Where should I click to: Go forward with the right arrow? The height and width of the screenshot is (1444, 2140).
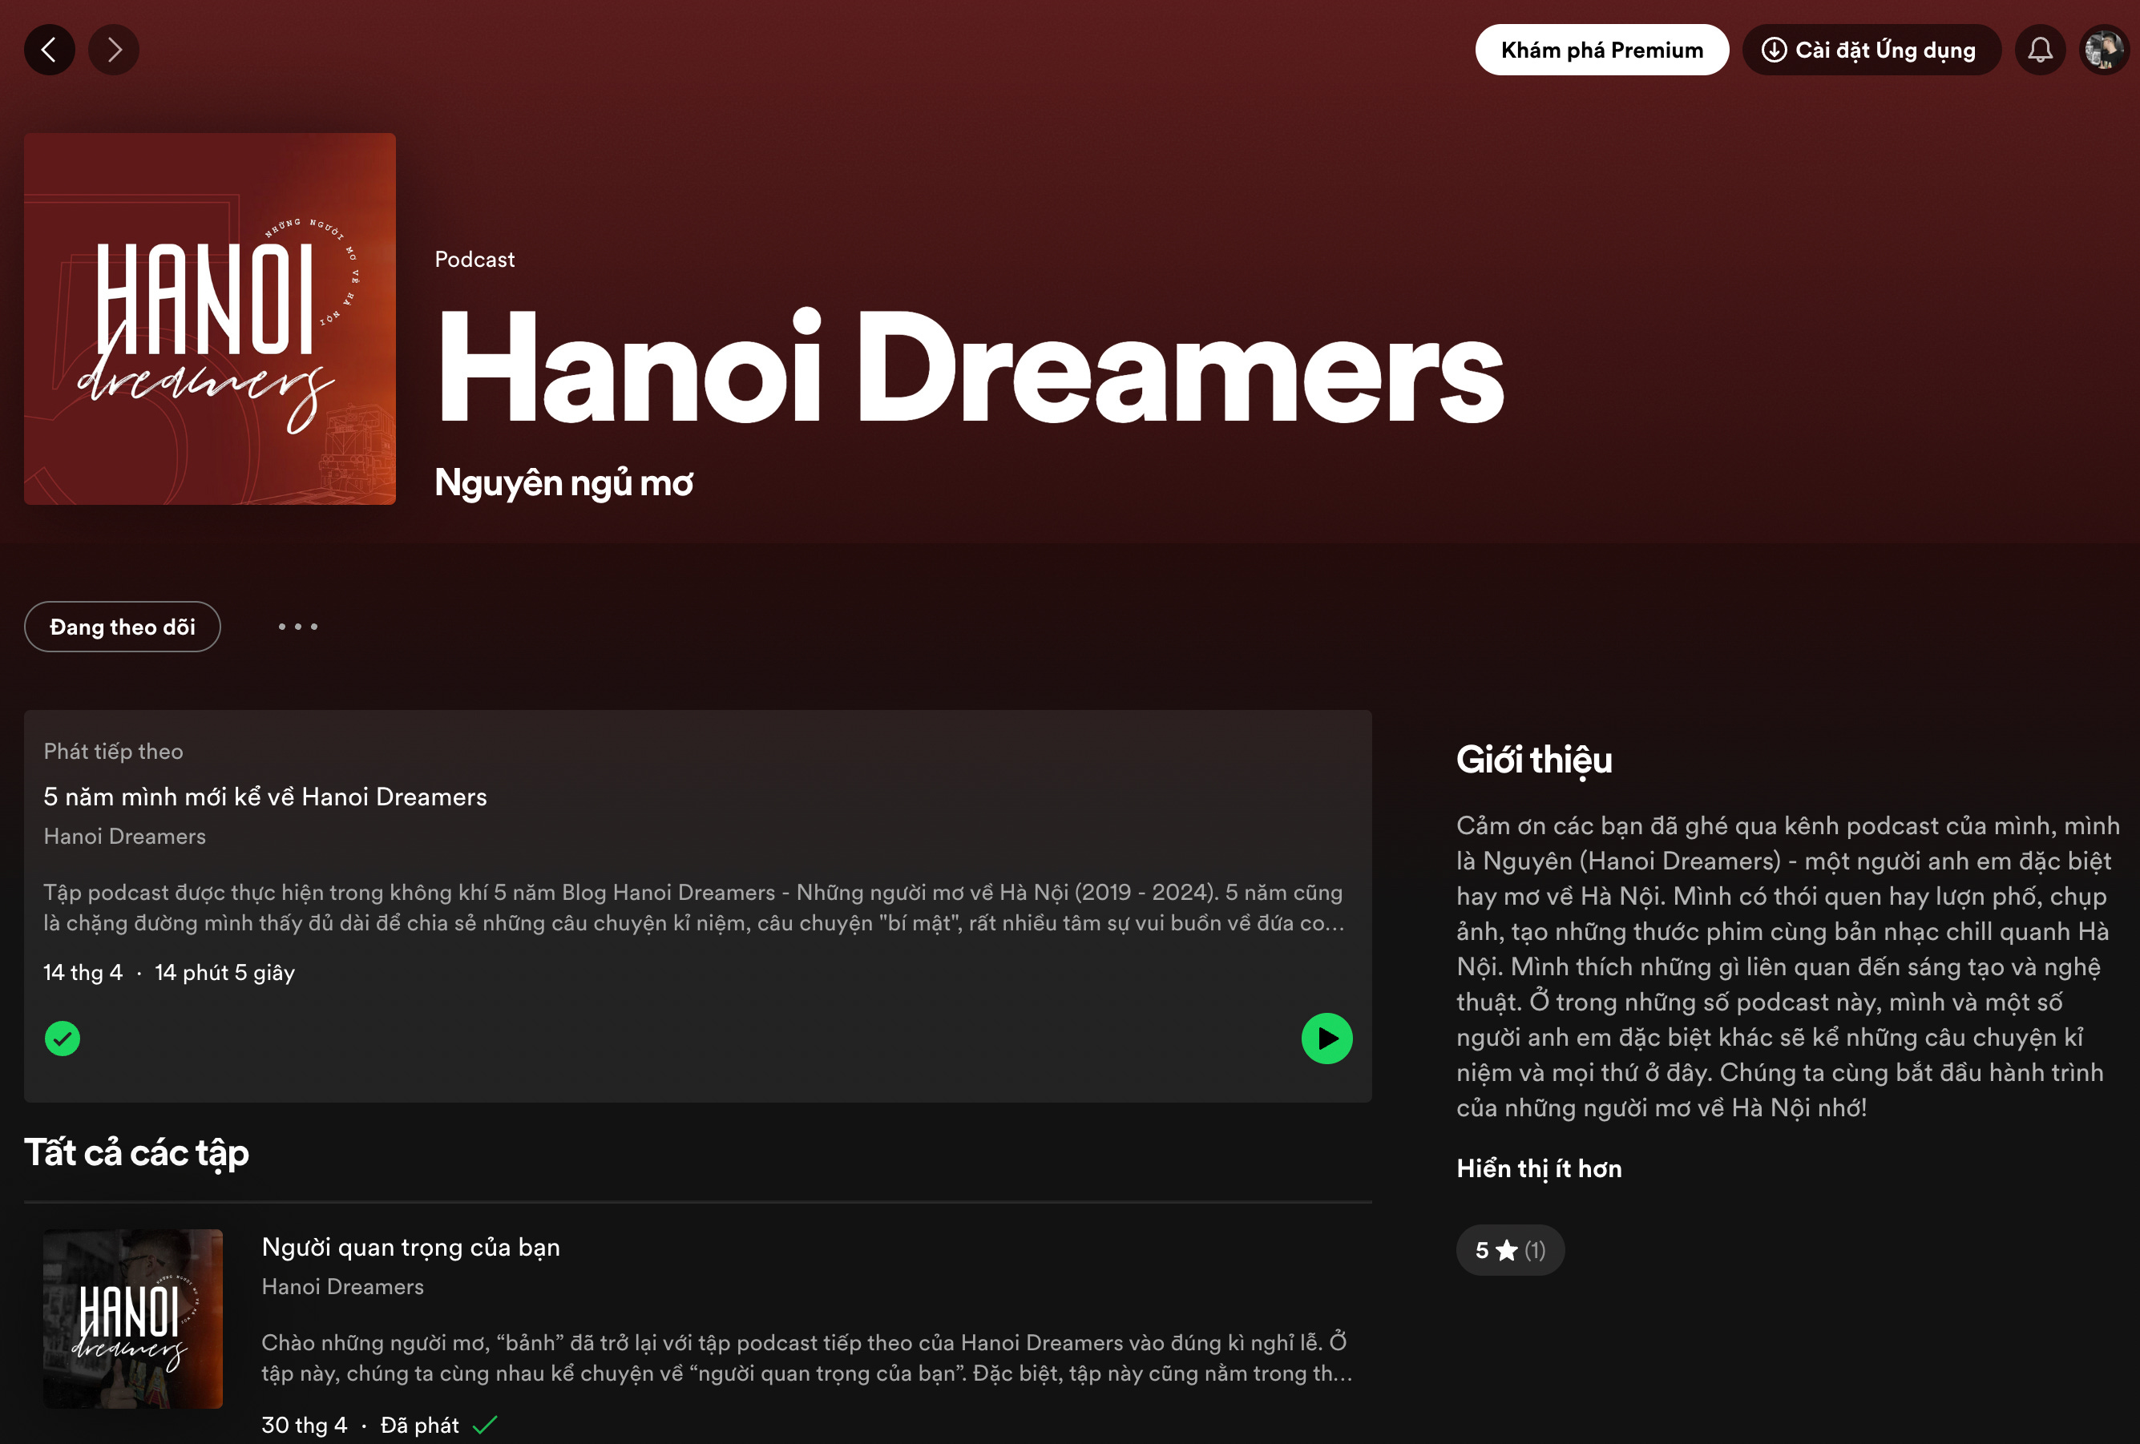click(x=114, y=50)
